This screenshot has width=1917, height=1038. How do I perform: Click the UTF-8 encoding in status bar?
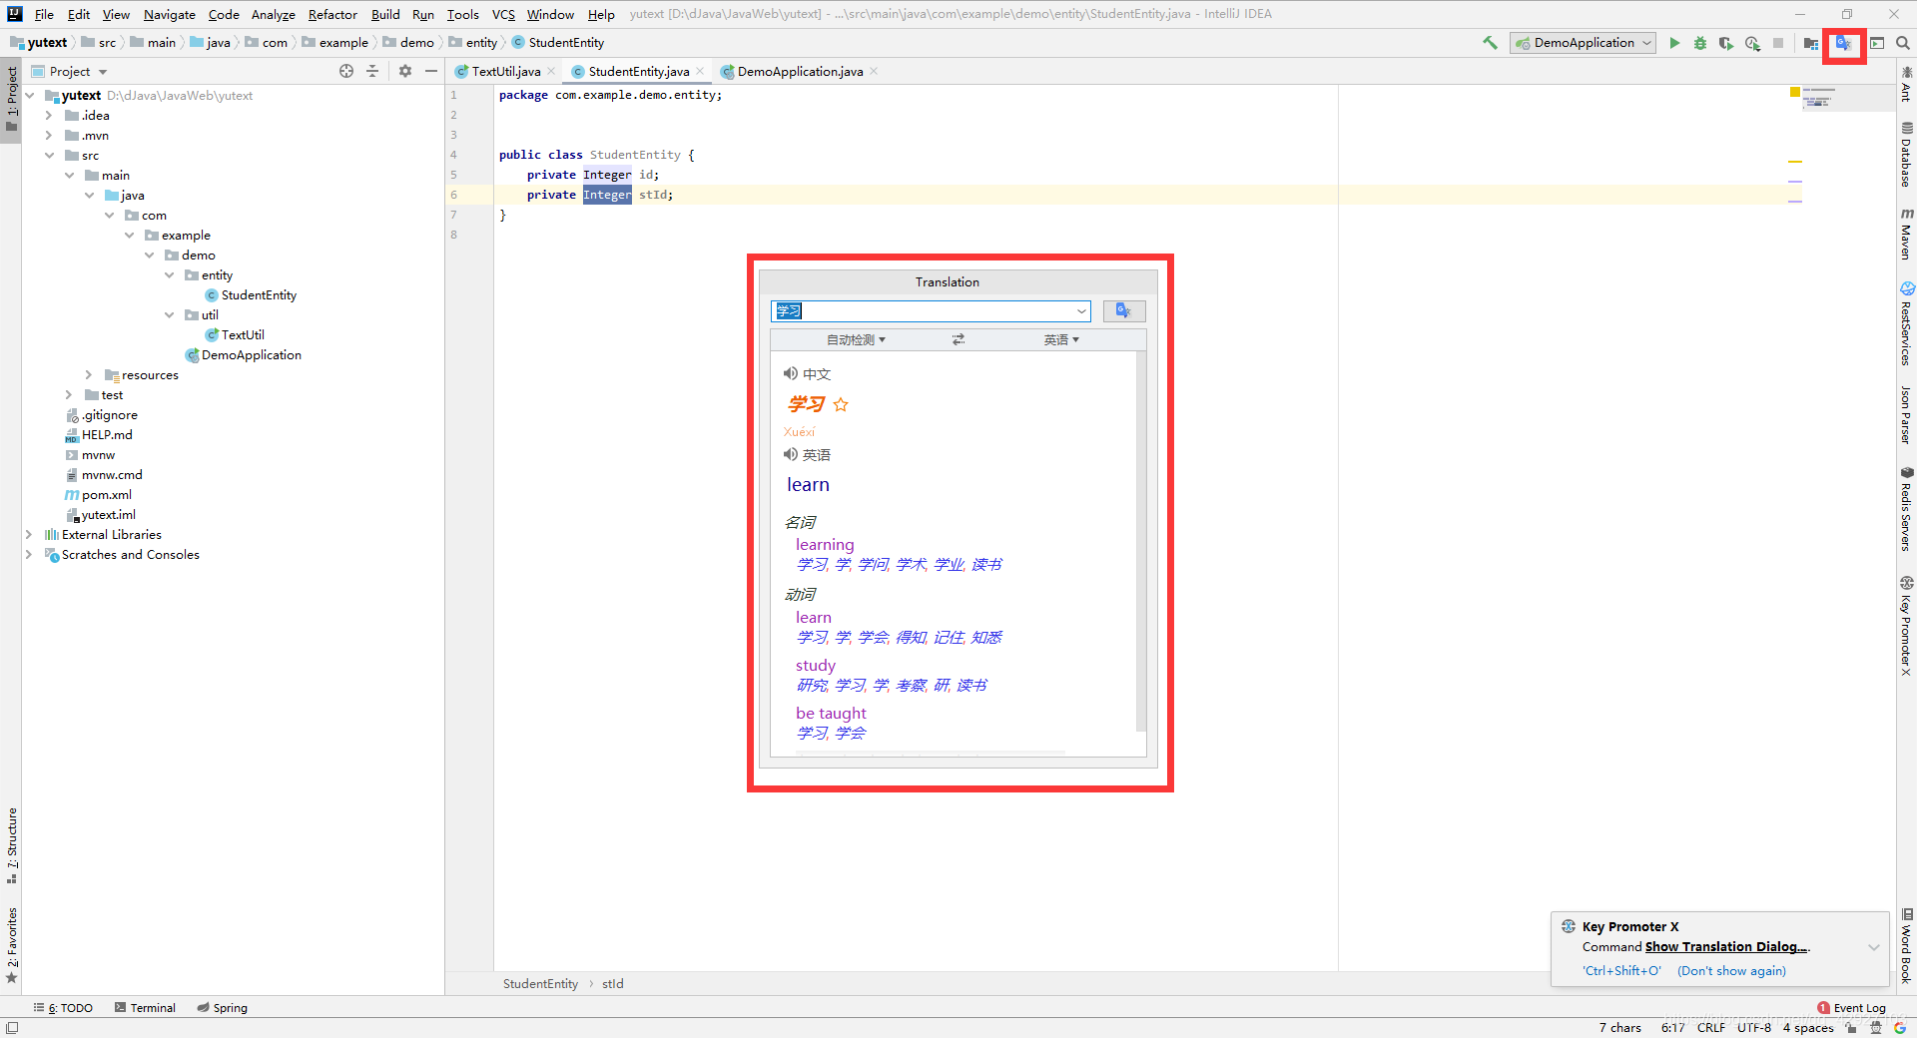tap(1753, 1028)
